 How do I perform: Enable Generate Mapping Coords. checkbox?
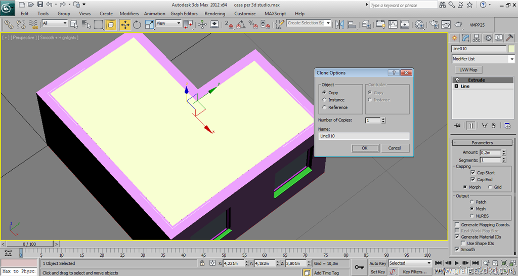457,224
